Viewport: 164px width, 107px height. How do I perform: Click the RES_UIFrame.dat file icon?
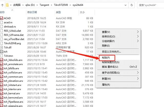click(x=2, y=35)
